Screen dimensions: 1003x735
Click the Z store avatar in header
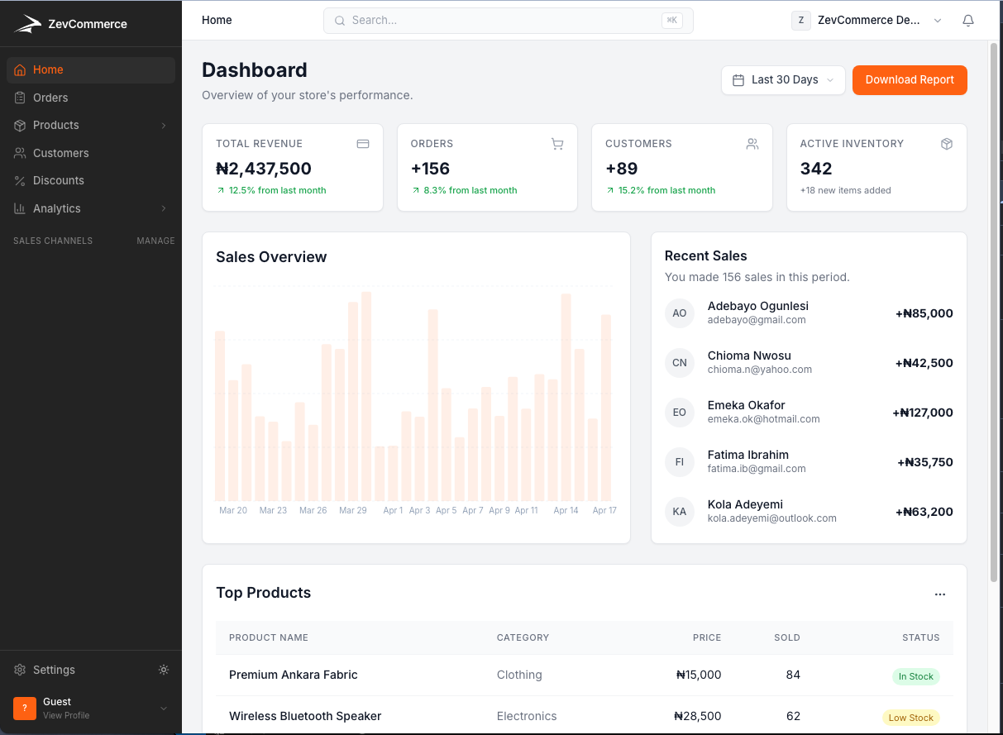pyautogui.click(x=800, y=21)
